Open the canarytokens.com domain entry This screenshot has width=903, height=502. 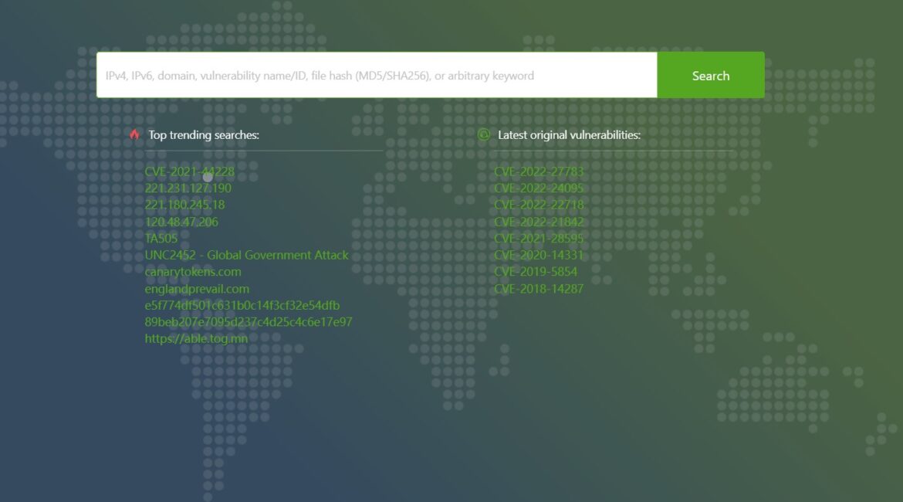click(x=193, y=272)
